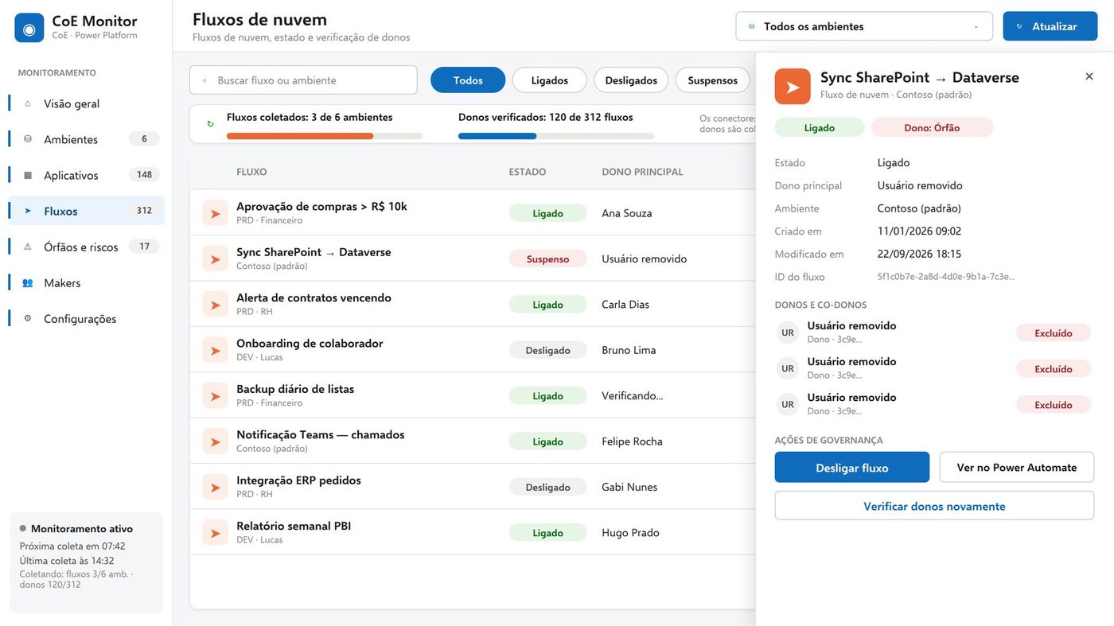
Task: Filter flows by Ligados
Action: pos(549,80)
